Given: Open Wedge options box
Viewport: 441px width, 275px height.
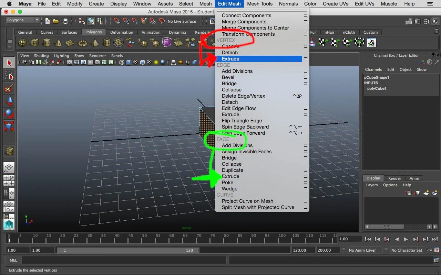Looking at the screenshot, I should [x=305, y=189].
